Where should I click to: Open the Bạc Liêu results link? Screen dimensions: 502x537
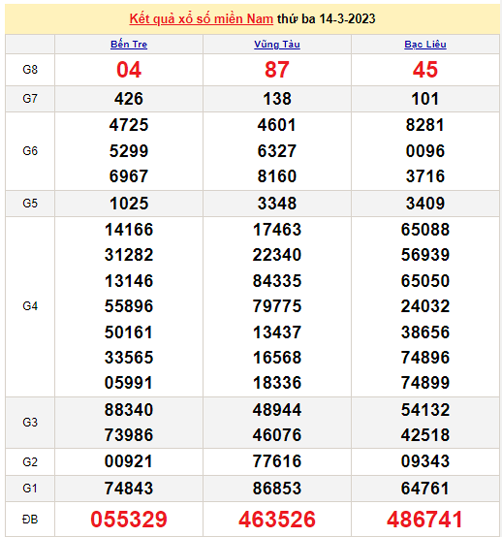pos(425,44)
